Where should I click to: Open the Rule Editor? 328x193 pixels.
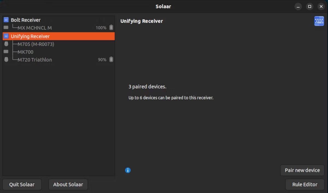(x=305, y=185)
